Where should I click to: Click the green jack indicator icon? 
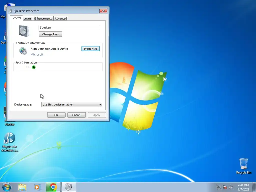tap(34, 67)
